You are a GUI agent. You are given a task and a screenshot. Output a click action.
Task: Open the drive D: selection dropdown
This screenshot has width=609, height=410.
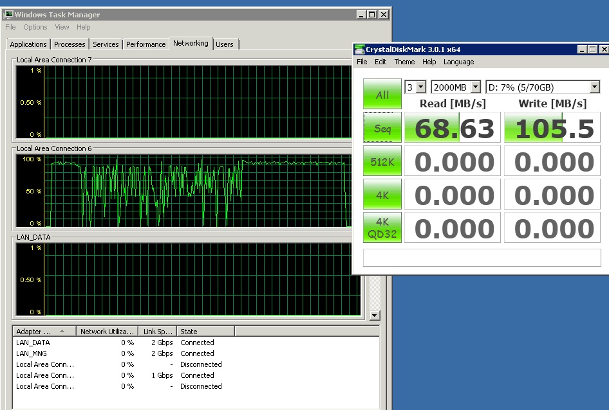[594, 87]
